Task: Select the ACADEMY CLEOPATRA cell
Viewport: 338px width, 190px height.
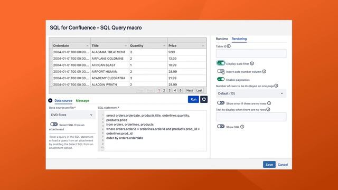Action: pos(110,78)
